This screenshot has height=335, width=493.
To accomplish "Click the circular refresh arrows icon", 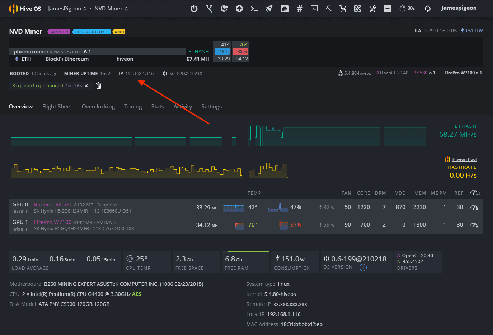I will tap(428, 9).
